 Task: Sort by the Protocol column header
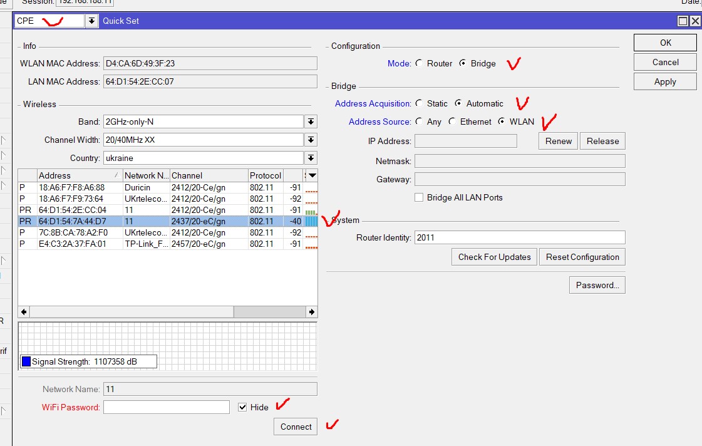tap(266, 175)
